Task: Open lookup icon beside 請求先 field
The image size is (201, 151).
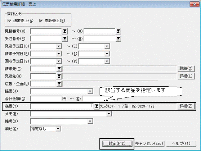Action: tap(59, 69)
